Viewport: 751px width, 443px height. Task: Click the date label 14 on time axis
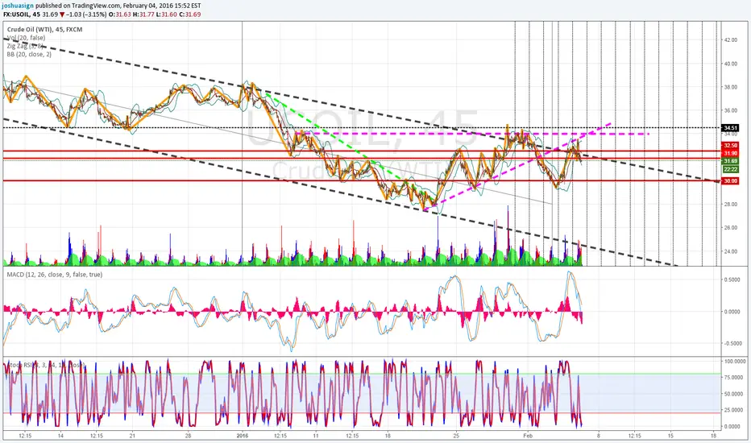pyautogui.click(x=60, y=435)
